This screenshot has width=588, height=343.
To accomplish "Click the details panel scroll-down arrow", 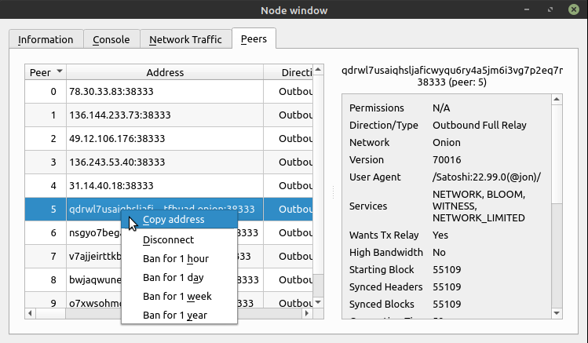I will coord(557,313).
